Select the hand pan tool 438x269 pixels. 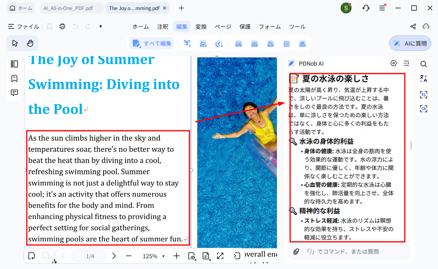(x=30, y=43)
